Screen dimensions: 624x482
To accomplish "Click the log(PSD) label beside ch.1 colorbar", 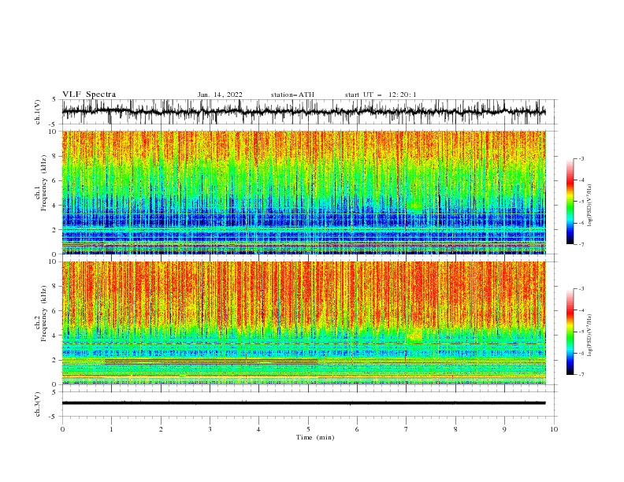I will (589, 206).
